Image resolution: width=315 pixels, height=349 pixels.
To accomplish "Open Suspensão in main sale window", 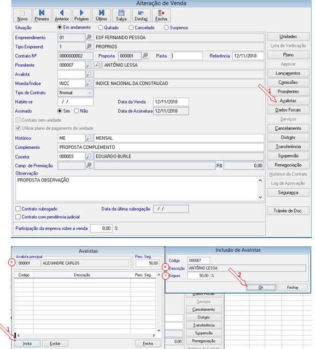I will [288, 156].
